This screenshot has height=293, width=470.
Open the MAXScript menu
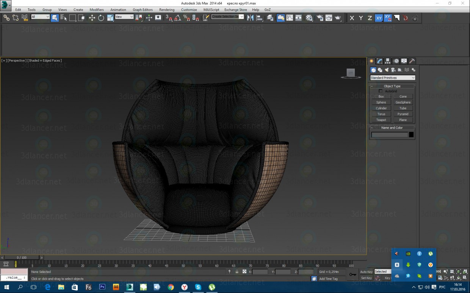click(x=211, y=10)
